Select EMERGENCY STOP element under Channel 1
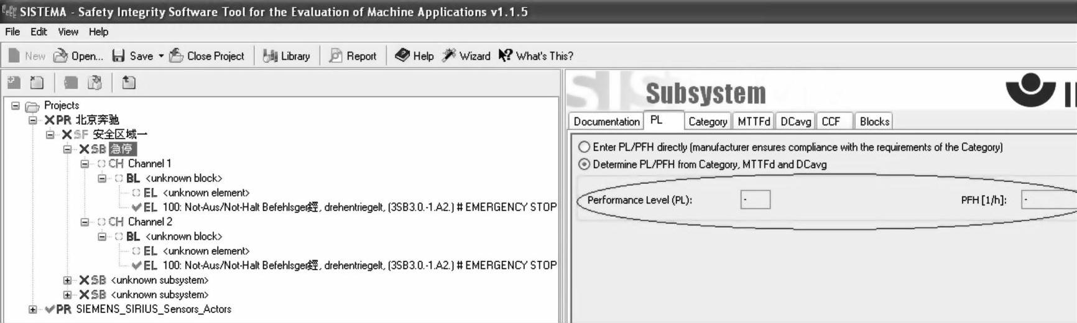This screenshot has width=1077, height=323. (x=359, y=207)
